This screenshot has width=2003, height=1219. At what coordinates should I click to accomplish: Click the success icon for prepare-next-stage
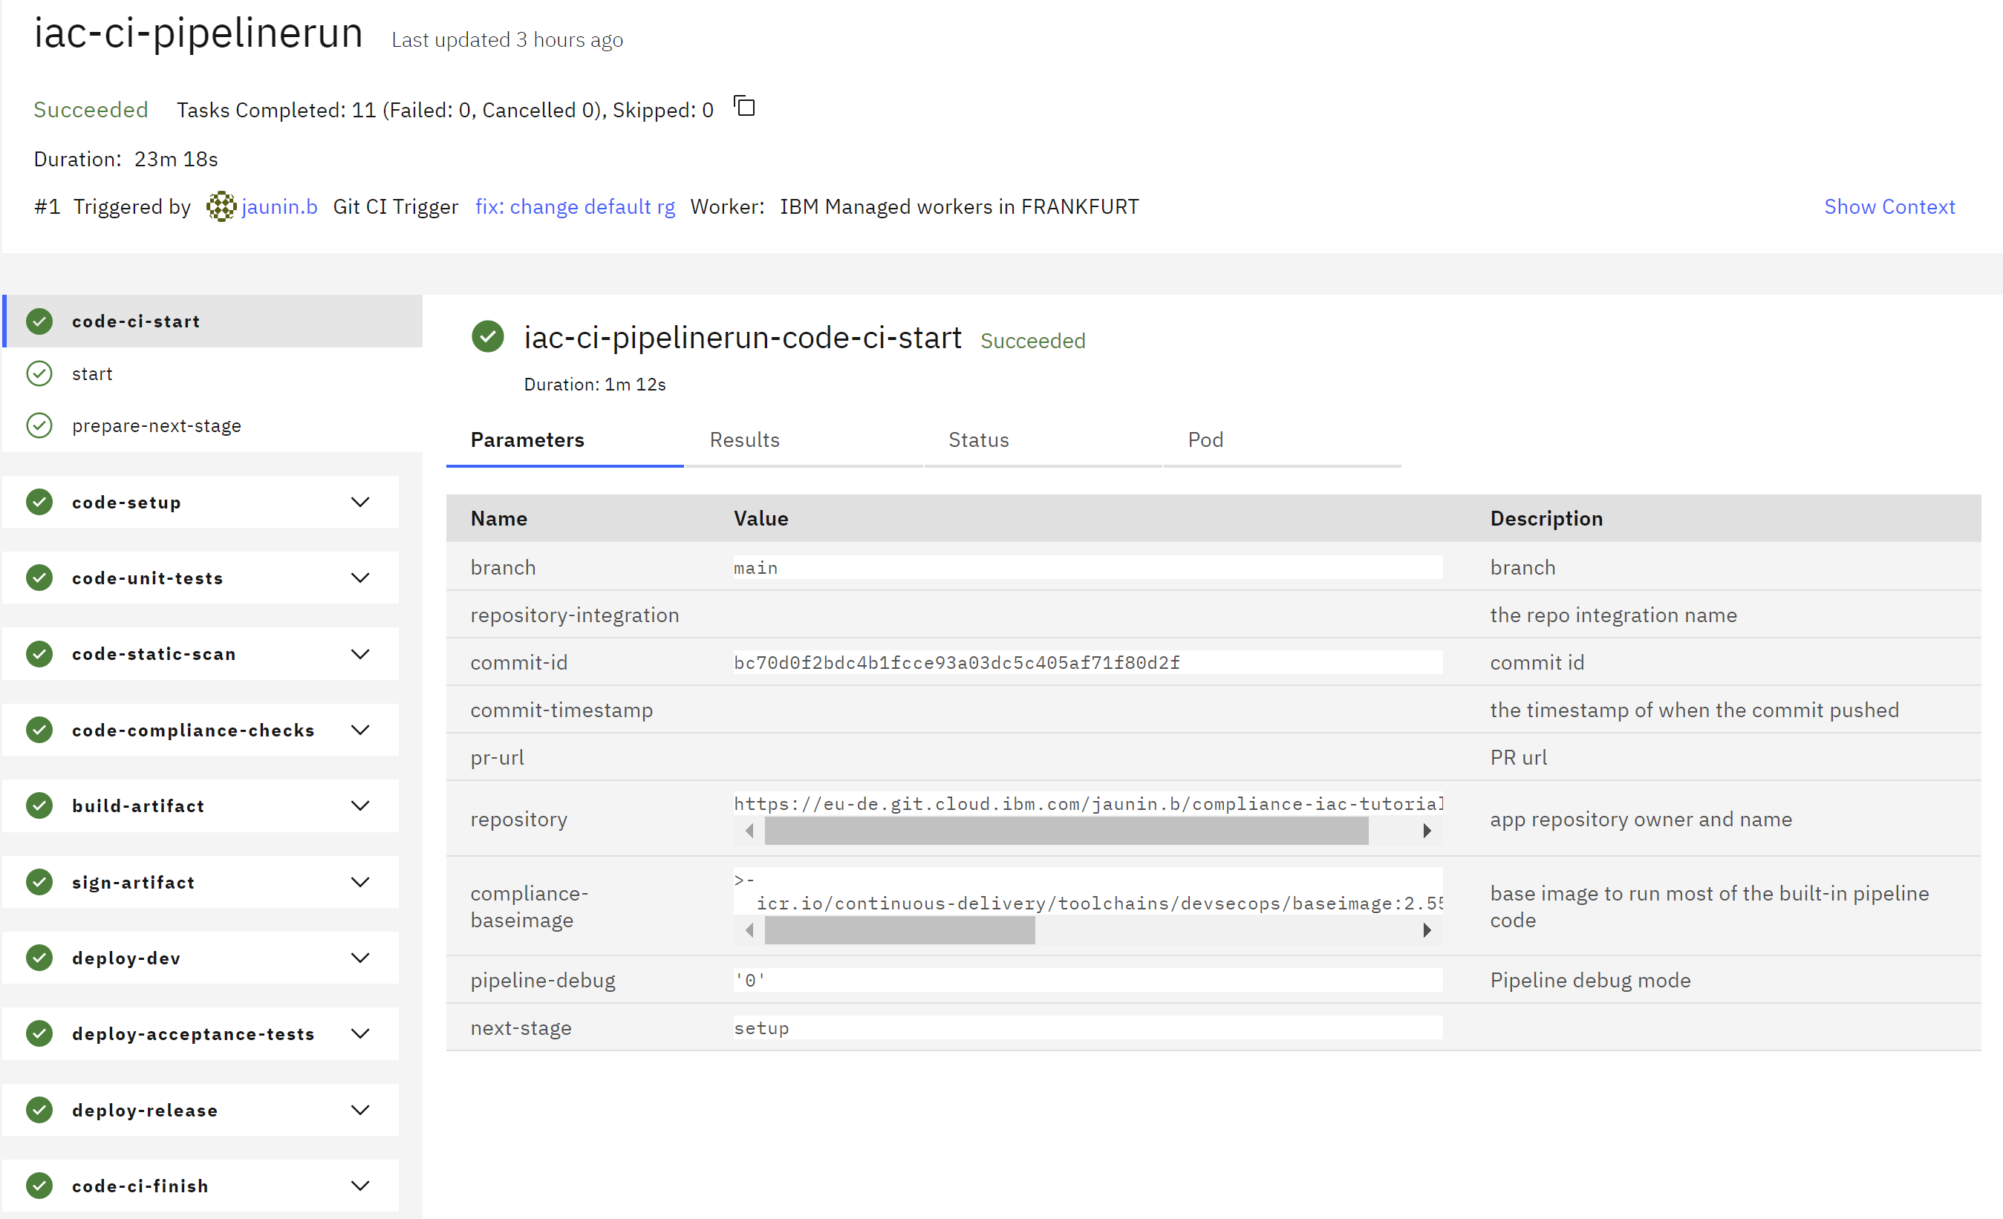(39, 424)
